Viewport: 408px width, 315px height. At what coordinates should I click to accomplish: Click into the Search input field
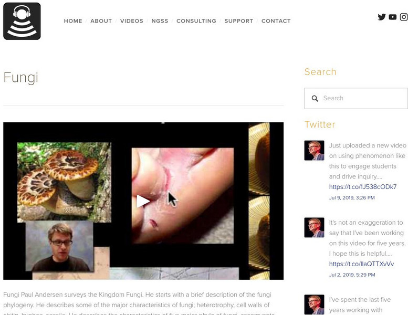pyautogui.click(x=356, y=98)
